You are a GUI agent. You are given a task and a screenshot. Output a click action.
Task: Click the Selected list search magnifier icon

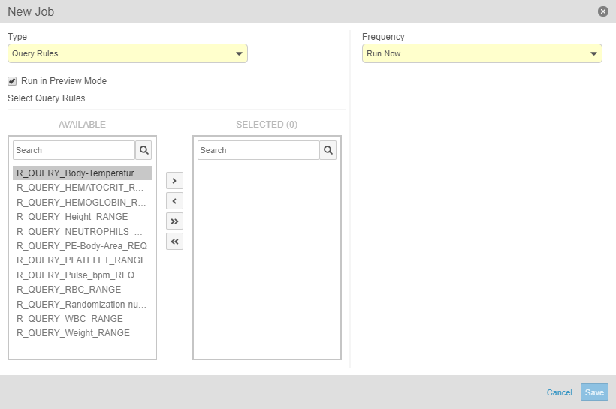coord(328,150)
